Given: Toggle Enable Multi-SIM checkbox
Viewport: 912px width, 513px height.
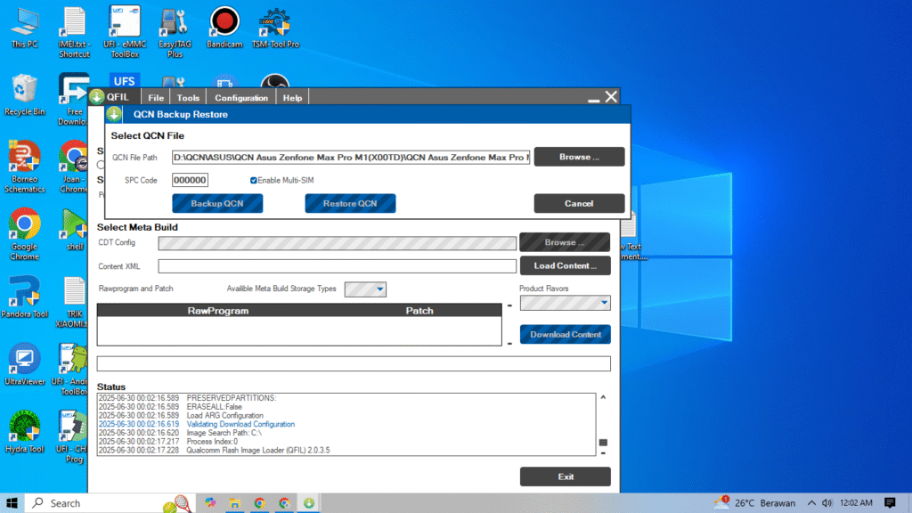Looking at the screenshot, I should (254, 180).
